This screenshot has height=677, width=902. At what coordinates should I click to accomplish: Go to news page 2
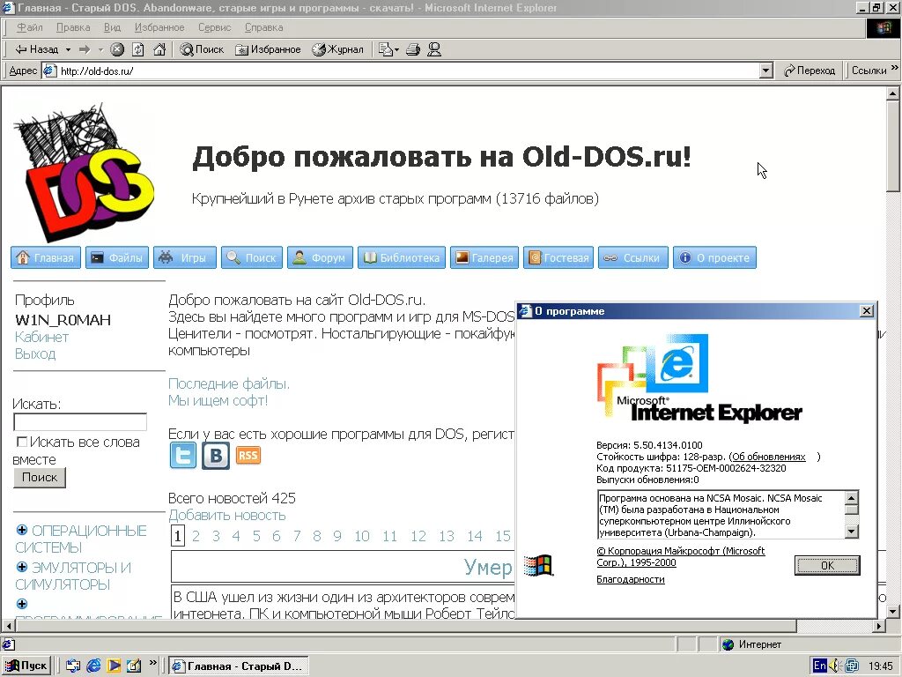[x=196, y=537]
